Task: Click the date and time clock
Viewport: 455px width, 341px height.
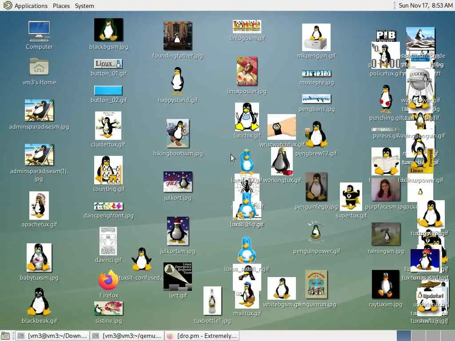Action: coord(425,5)
